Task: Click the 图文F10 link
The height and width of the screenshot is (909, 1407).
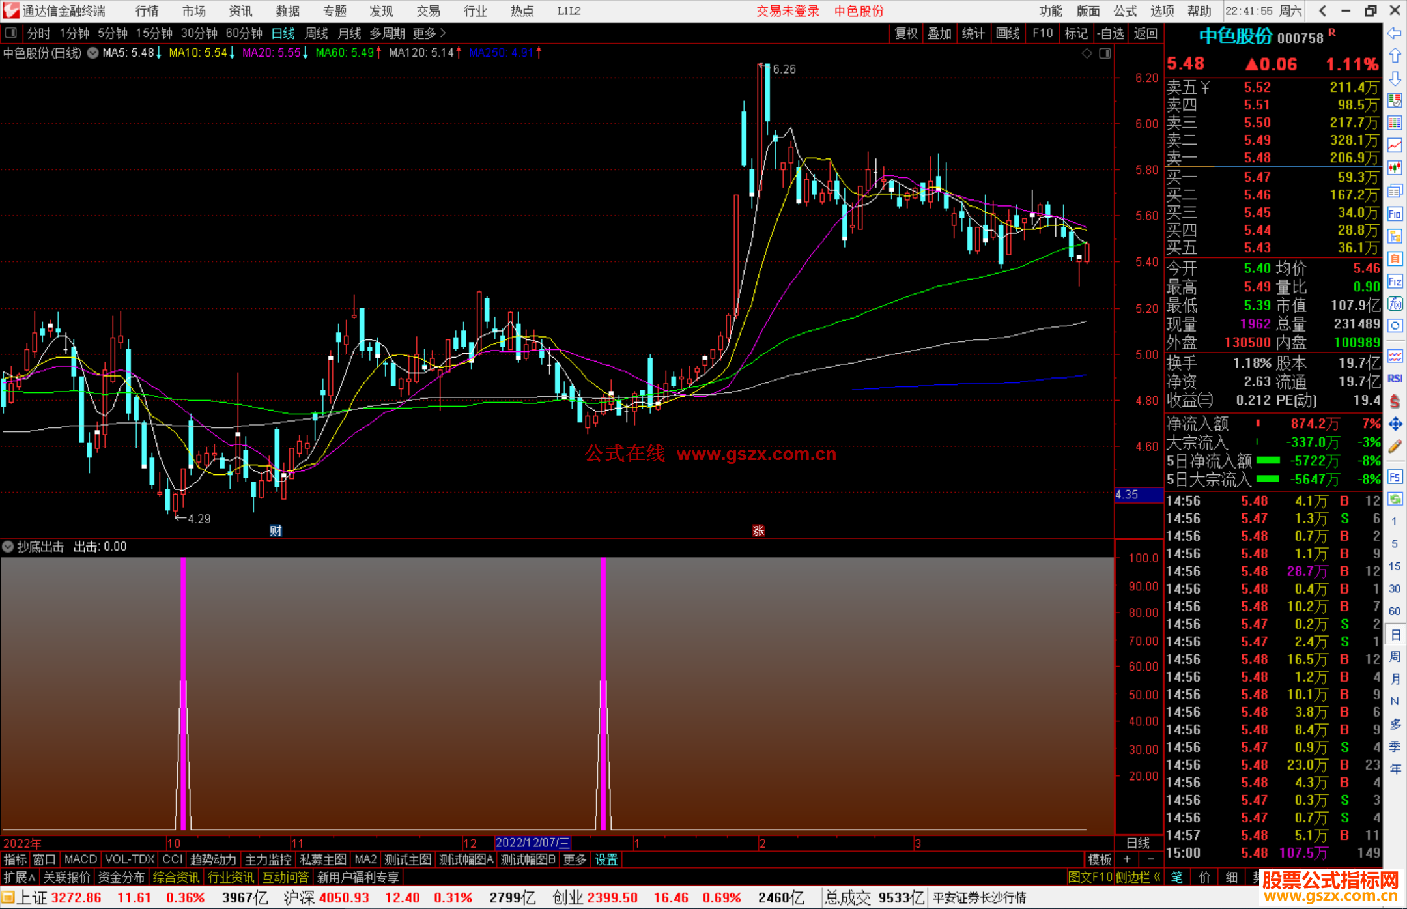Action: click(1090, 877)
